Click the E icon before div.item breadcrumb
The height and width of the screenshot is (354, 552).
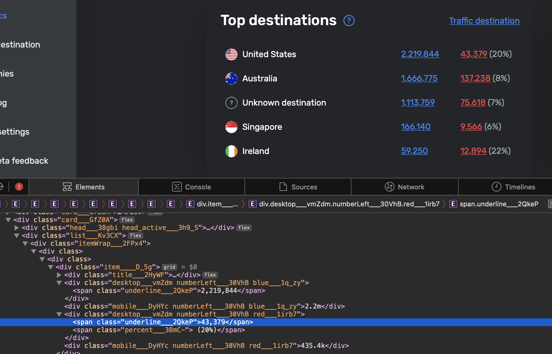190,204
